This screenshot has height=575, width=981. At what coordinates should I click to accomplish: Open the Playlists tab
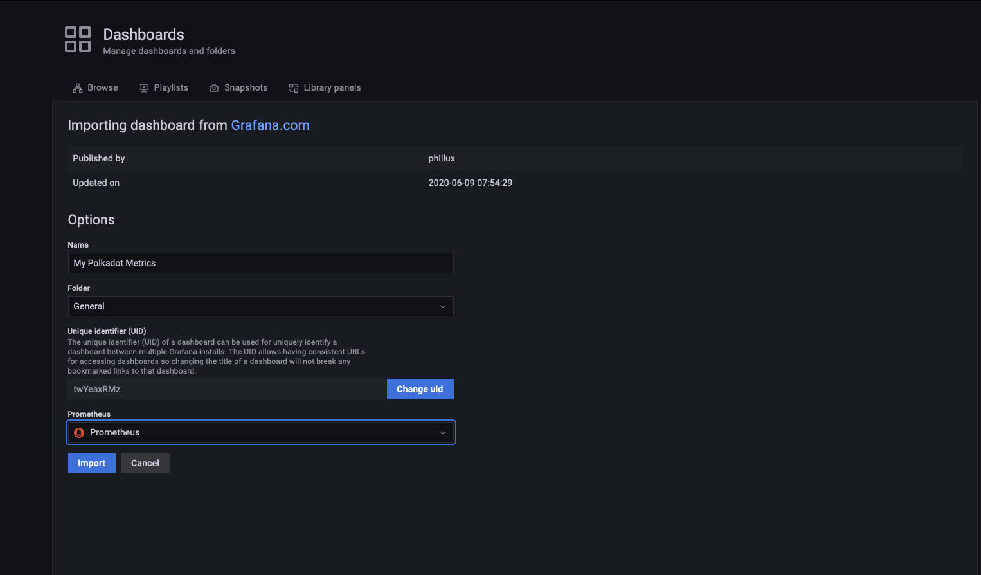point(171,88)
